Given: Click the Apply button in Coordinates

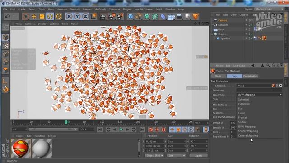Looking at the screenshot, I should [199, 156].
